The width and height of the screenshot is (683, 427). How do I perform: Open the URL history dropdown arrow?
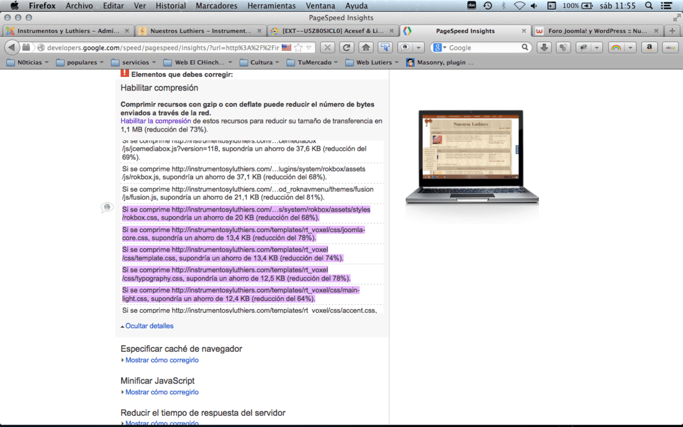[309, 47]
